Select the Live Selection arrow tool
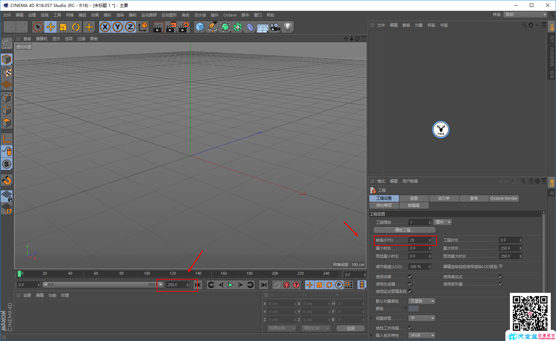 click(x=38, y=27)
